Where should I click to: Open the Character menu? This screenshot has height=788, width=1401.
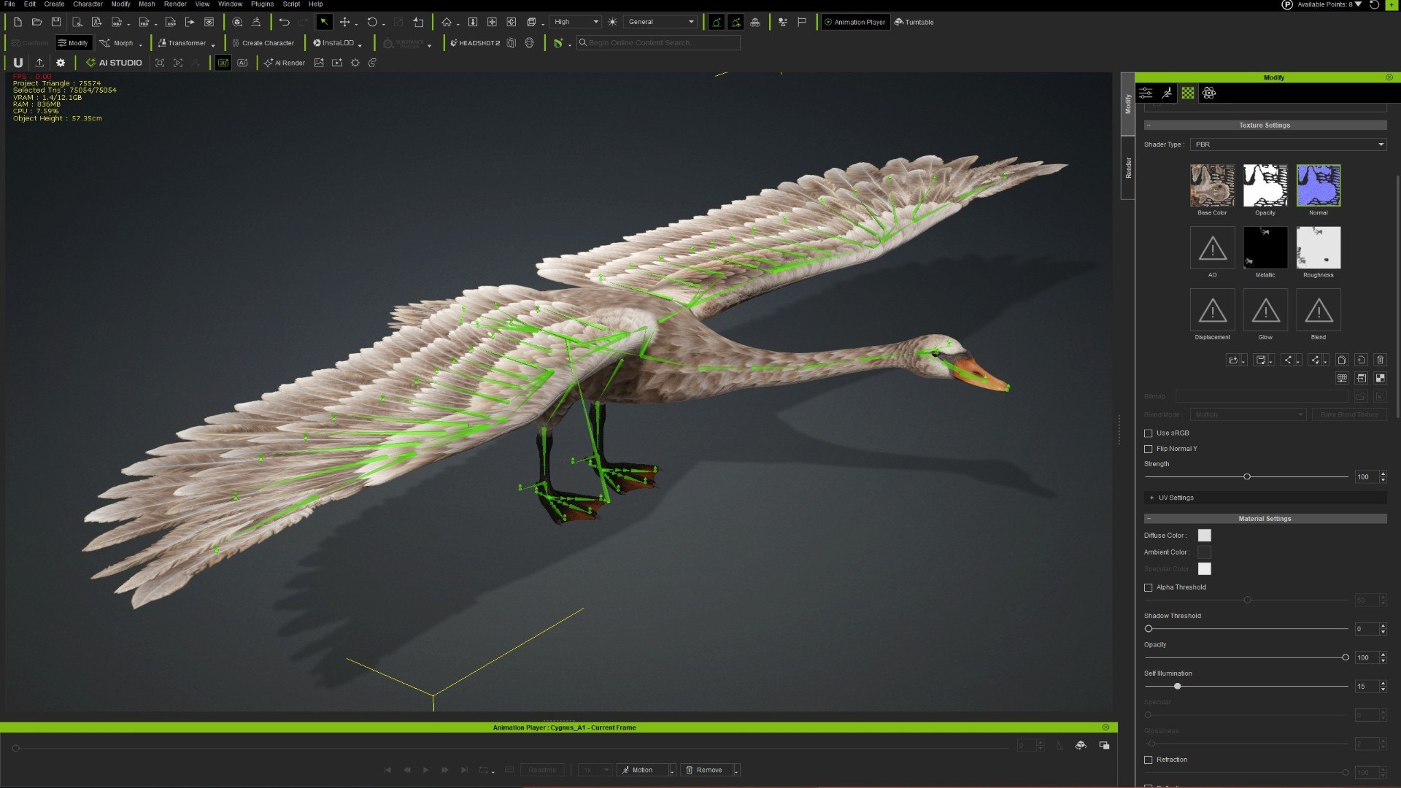coord(88,4)
